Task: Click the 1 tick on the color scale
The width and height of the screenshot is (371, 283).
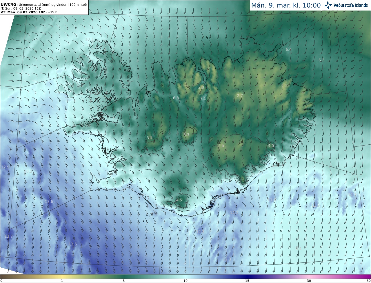Action: tap(62, 281)
